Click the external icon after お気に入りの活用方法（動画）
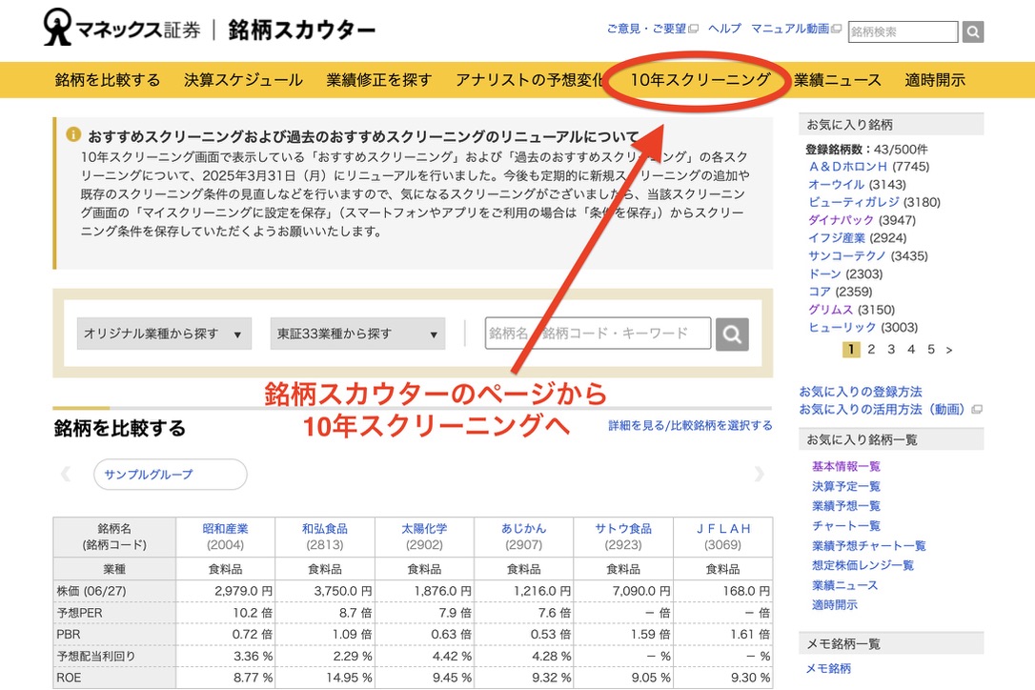This screenshot has width=1035, height=690. click(x=977, y=410)
